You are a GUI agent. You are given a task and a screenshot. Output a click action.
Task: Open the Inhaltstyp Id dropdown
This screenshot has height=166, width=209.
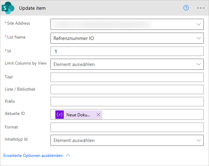click(x=199, y=140)
